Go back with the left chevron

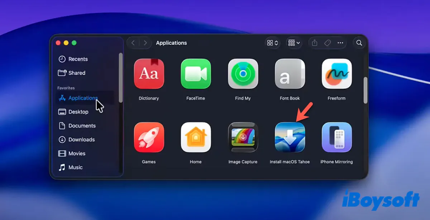click(x=133, y=43)
